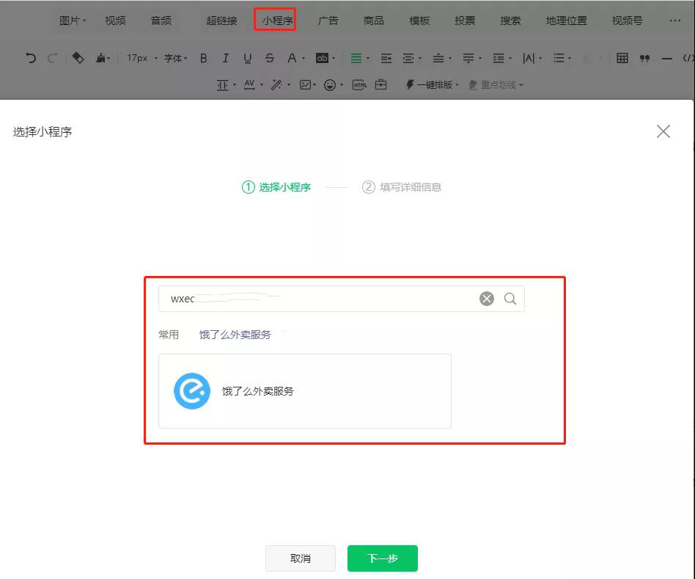Open the 音频 insert menu

coord(161,21)
